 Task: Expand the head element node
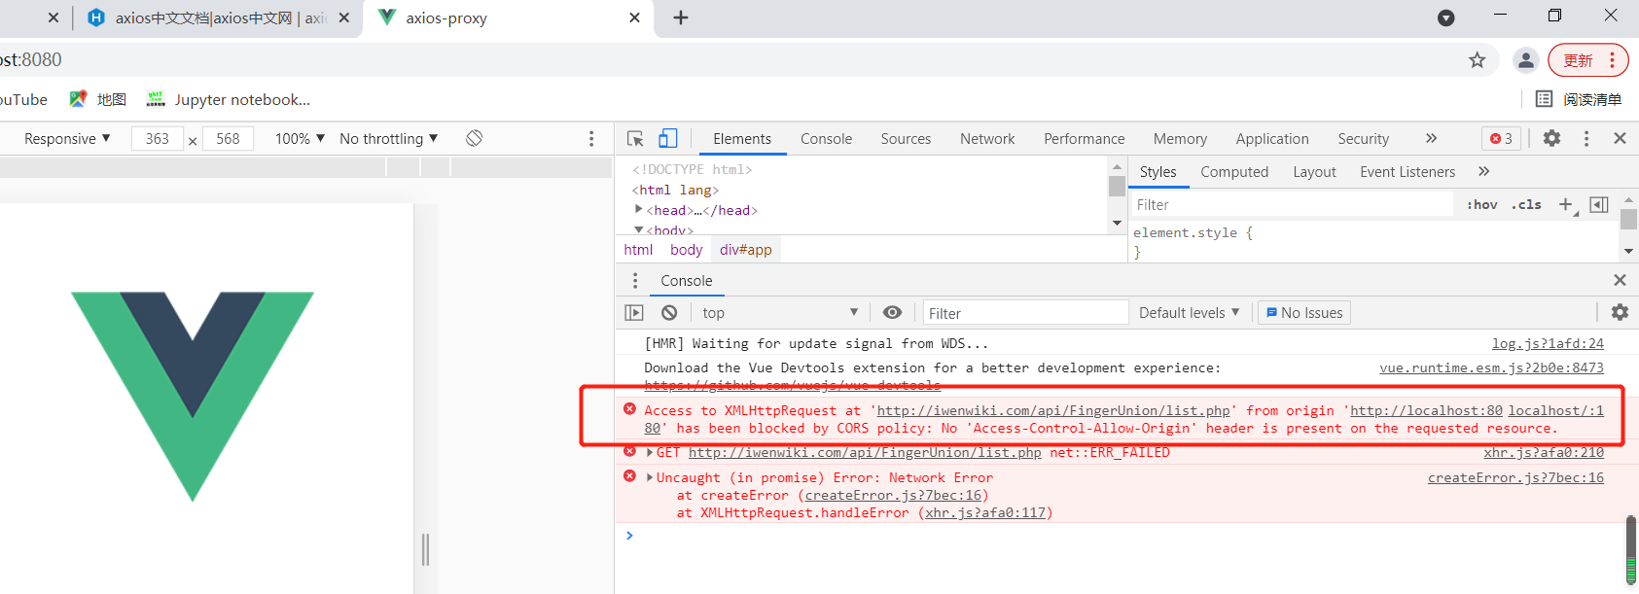tap(639, 210)
